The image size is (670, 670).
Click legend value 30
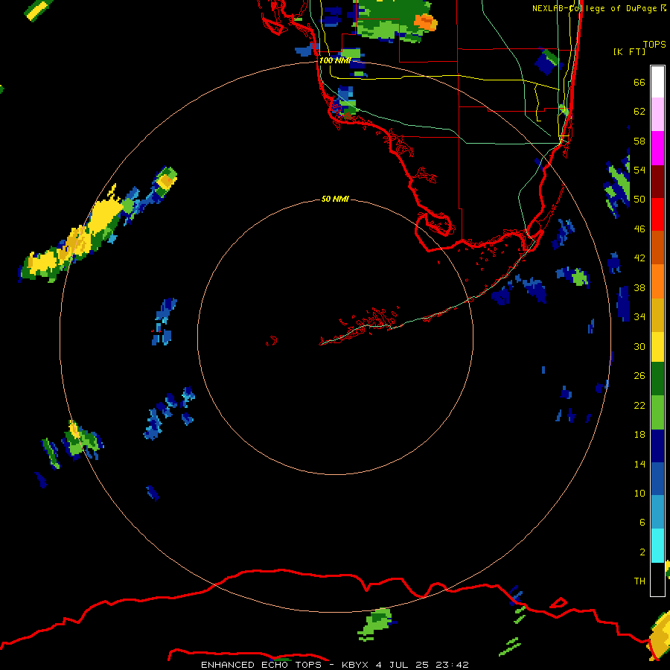click(x=639, y=346)
